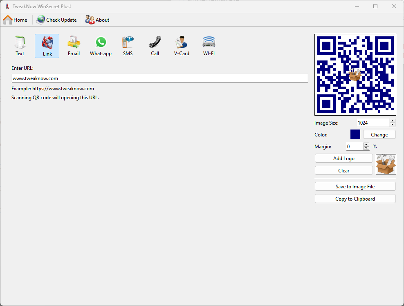404x306 pixels.
Task: Choose the WI-FI QR code type
Action: point(209,46)
